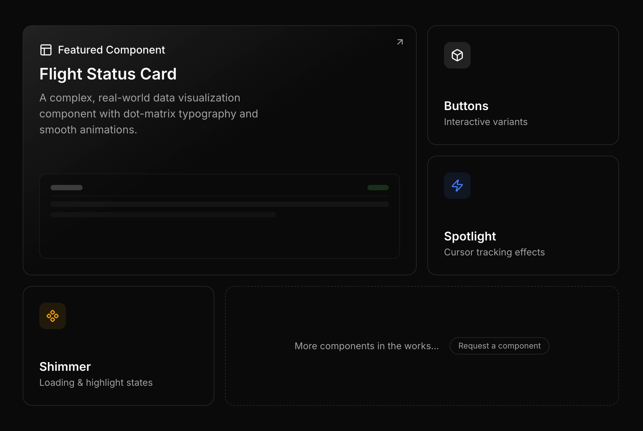Click the green status pill in preview
This screenshot has width=643, height=431.
point(378,188)
